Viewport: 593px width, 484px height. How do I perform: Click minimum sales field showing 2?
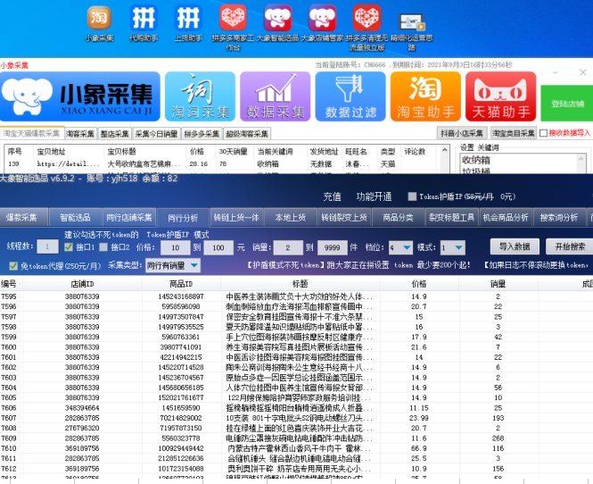288,247
